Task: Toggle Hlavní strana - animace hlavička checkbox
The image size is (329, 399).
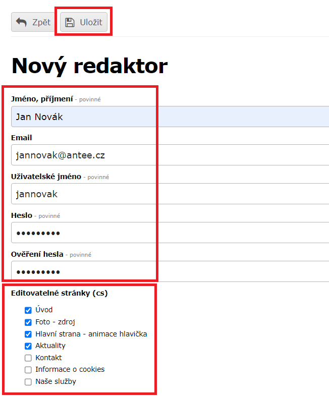Action: point(28,334)
